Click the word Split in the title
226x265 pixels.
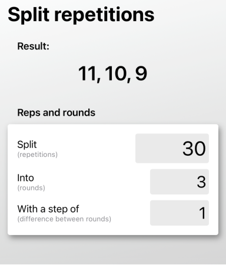coord(29,15)
